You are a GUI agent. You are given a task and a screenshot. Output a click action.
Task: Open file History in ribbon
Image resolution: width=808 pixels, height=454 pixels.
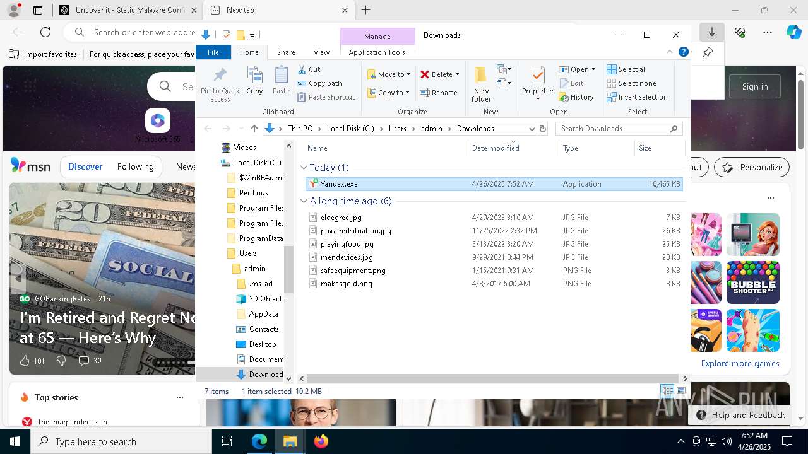click(576, 97)
